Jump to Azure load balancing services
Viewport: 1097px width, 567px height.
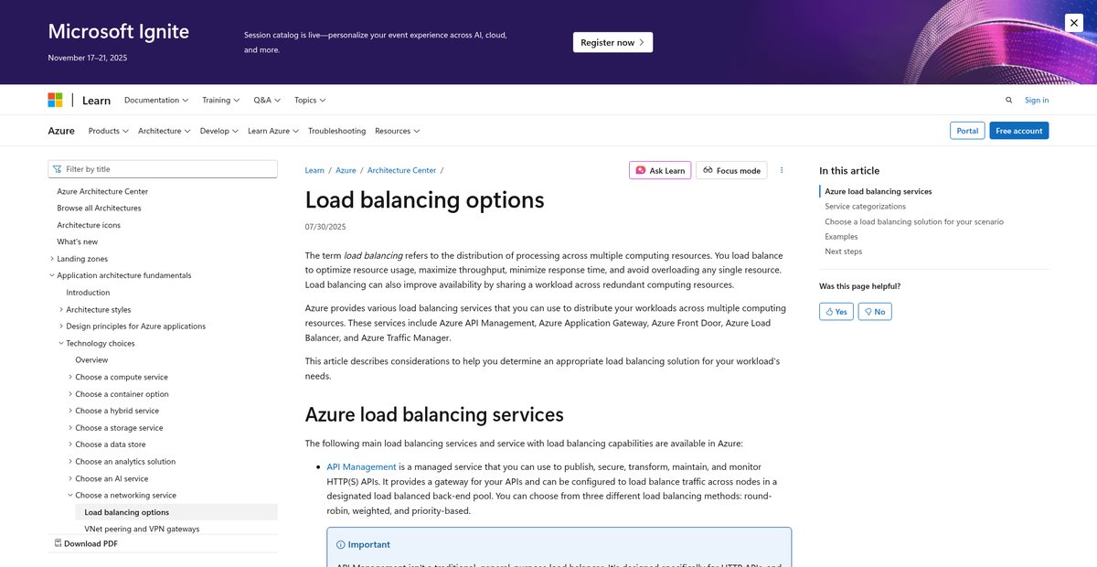(879, 191)
